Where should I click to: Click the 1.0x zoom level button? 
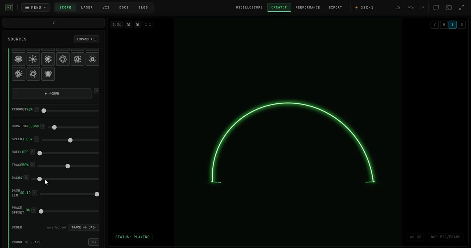click(117, 25)
